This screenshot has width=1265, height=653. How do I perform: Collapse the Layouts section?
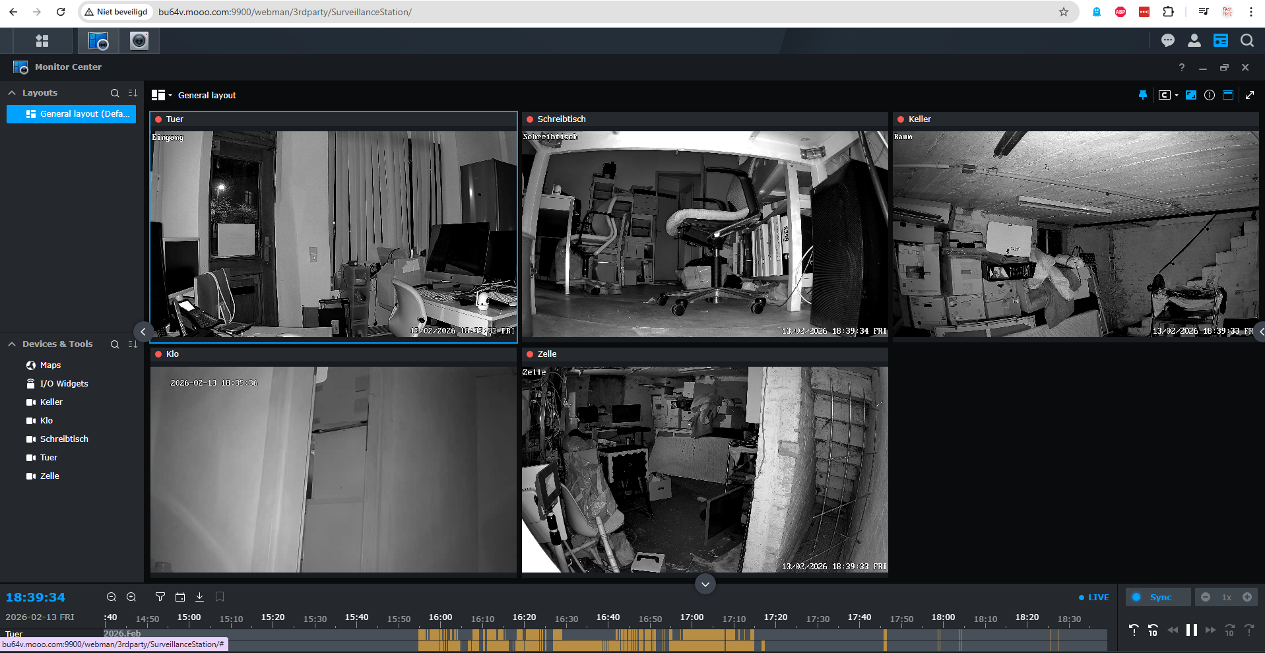tap(12, 93)
